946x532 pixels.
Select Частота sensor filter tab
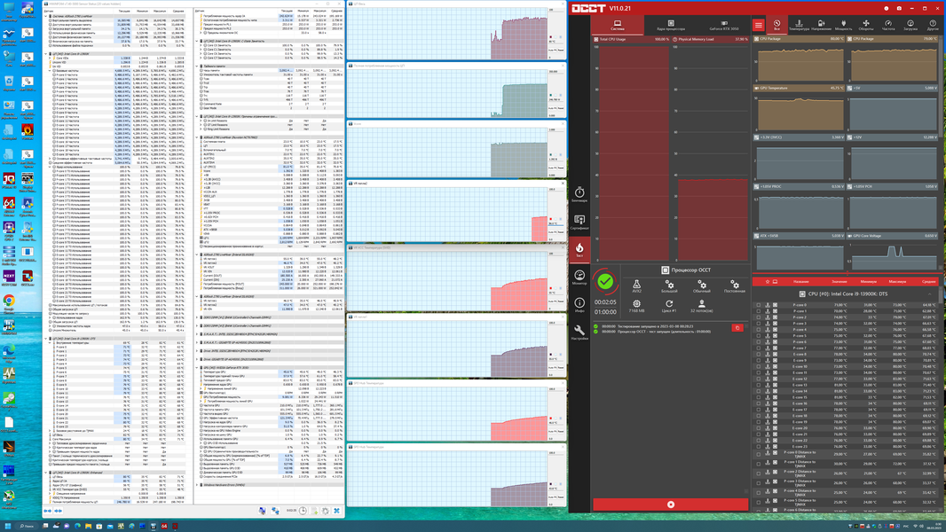(888, 25)
